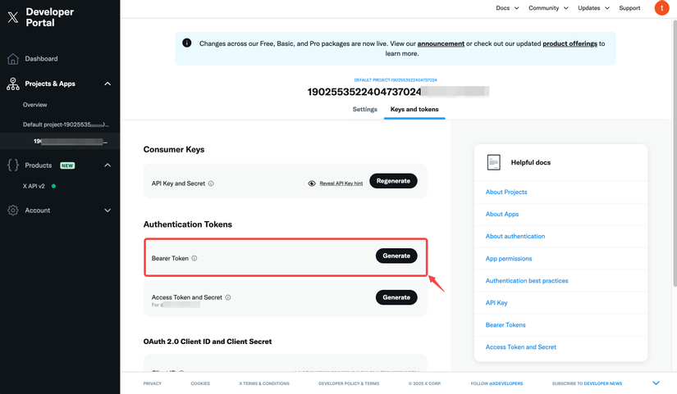This screenshot has height=394, width=677.
Task: Open the orange user avatar menu
Action: (x=661, y=7)
